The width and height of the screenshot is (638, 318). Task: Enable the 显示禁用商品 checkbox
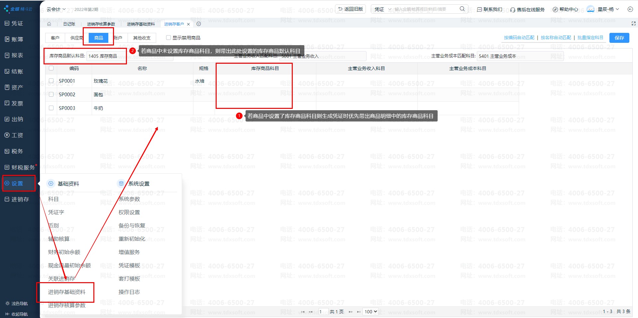[168, 38]
